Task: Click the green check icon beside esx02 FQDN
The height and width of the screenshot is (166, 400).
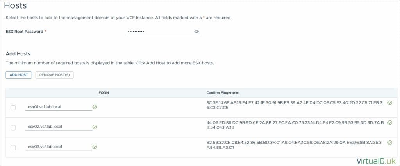Action: tap(95, 127)
